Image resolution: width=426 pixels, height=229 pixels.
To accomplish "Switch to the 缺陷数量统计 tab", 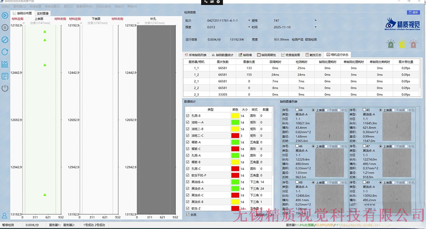I will pos(223,55).
